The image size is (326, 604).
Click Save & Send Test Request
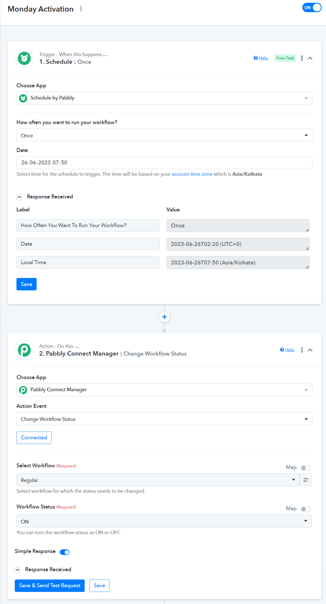[50, 585]
